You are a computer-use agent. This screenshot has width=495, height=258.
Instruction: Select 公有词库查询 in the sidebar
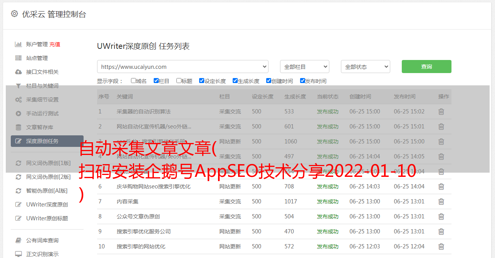pos(42,240)
